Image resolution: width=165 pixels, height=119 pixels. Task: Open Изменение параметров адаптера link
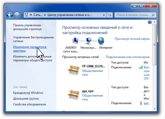click(x=30, y=49)
